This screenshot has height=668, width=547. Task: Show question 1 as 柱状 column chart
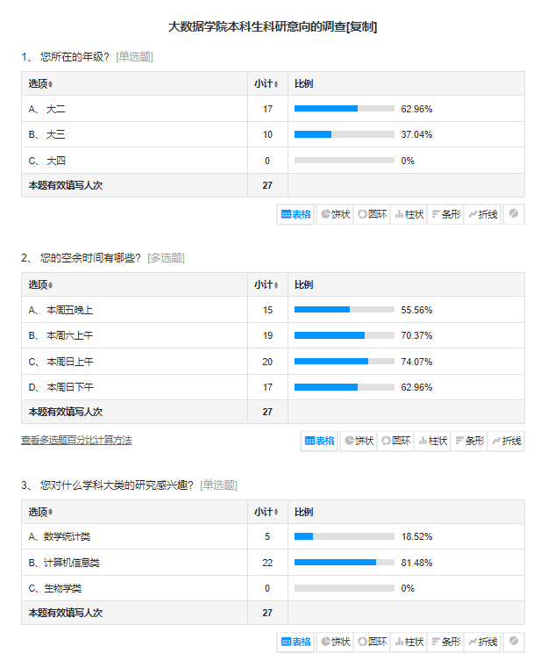coord(409,214)
